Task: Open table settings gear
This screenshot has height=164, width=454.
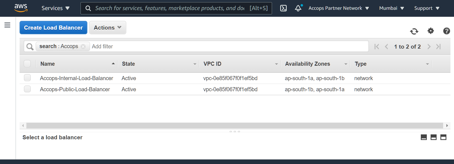Action: click(431, 31)
